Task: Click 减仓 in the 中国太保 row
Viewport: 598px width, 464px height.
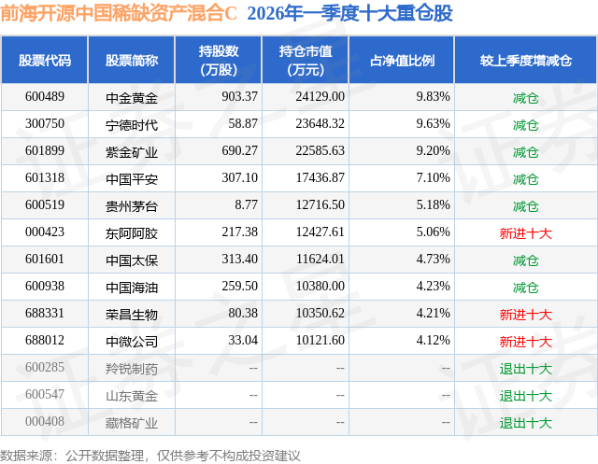Action: click(526, 260)
